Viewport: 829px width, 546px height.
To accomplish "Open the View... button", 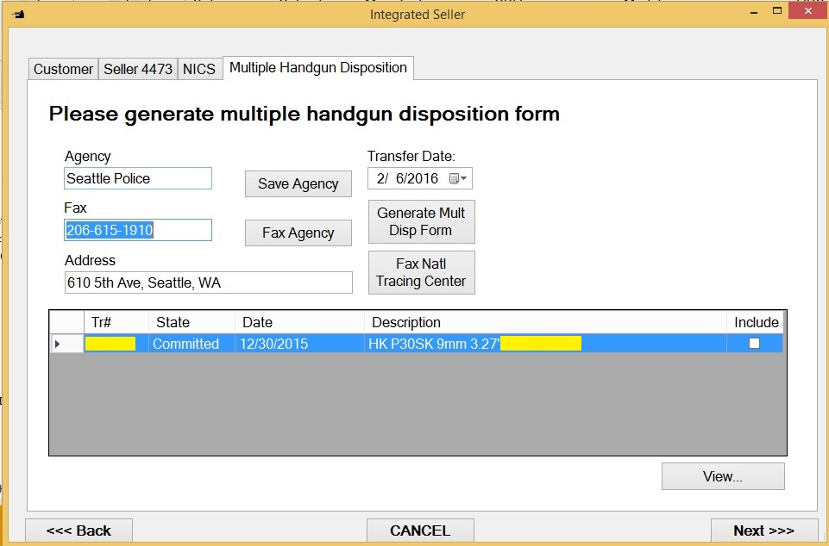I will click(722, 476).
